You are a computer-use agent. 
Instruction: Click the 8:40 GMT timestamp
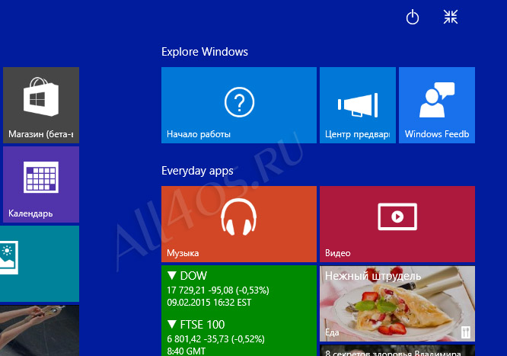click(x=186, y=351)
